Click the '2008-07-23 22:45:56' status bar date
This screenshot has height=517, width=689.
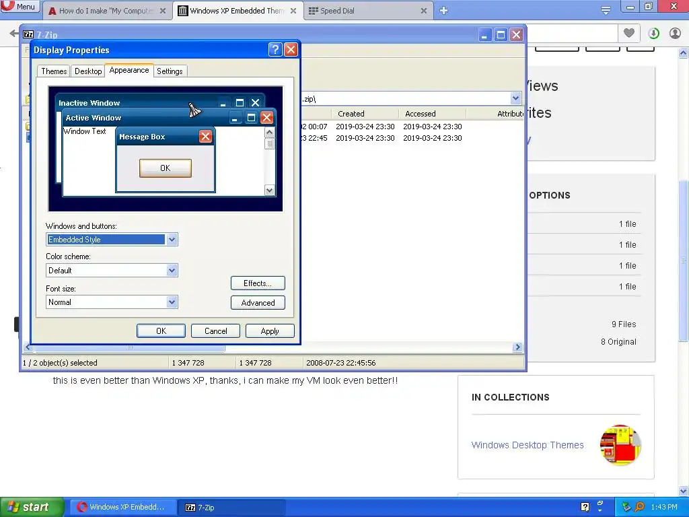tap(341, 363)
